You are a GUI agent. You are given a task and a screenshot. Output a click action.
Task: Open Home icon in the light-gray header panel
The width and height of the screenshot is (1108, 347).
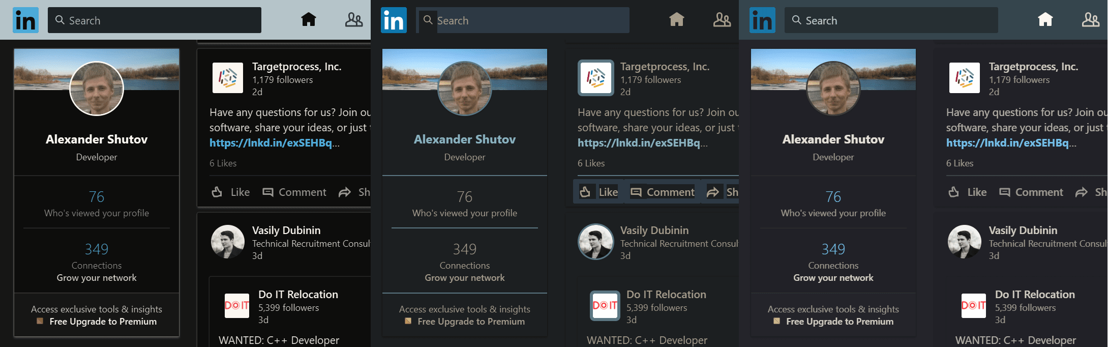click(x=309, y=20)
